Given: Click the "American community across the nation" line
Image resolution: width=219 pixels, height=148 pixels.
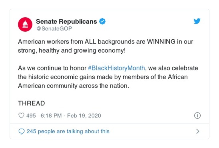Looking at the screenshot, I should [x=73, y=86].
